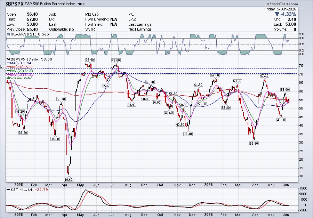Screen dimensions: 313x218
Task: Click the '31.80' low price label
Action: (254, 143)
